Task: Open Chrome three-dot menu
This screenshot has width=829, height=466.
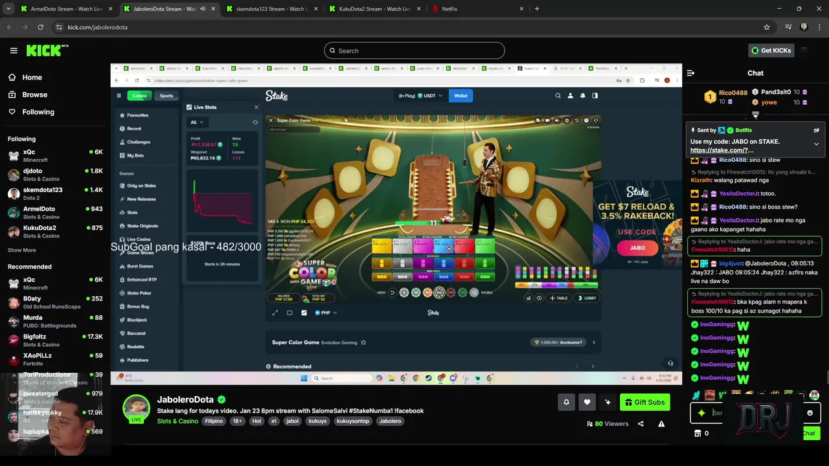Action: 820,27
